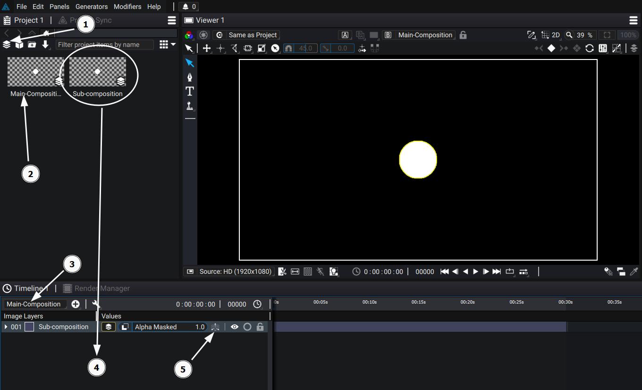Viewport: 642px width, 390px height.
Task: Create a new composition via the layers icon
Action: [x=7, y=44]
